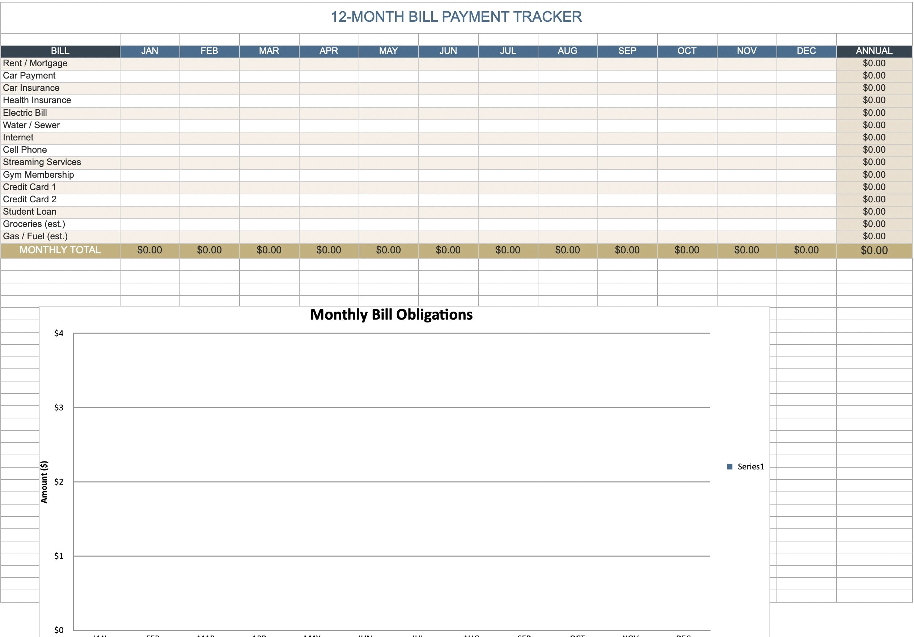
Task: Click the $2 axis label
Action: coord(59,482)
